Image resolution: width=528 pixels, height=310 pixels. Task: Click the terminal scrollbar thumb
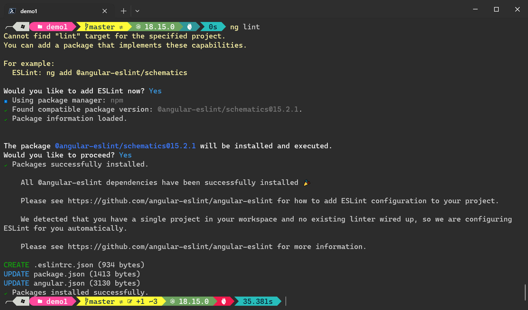[525, 292]
